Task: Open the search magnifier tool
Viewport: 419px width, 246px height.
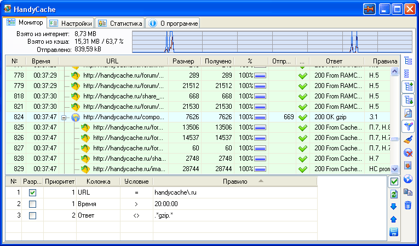Action: pyautogui.click(x=408, y=113)
